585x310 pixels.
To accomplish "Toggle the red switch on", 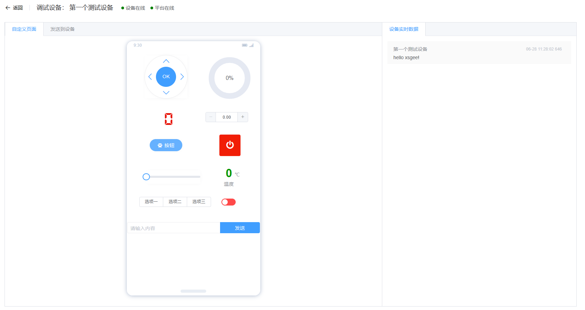I will (228, 202).
